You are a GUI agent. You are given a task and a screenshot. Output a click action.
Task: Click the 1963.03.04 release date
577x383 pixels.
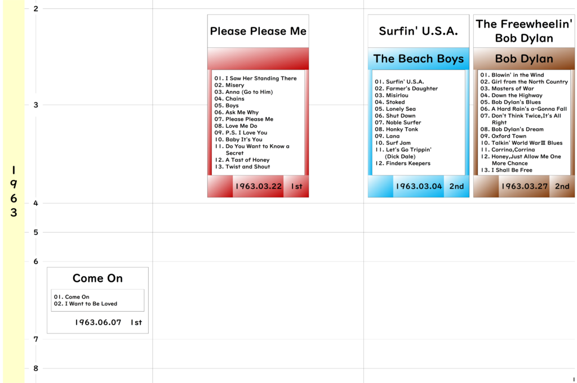418,187
